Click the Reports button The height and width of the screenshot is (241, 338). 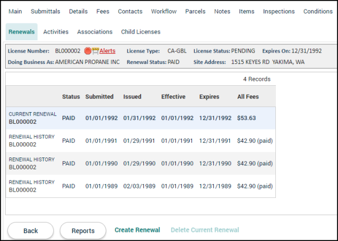83,231
